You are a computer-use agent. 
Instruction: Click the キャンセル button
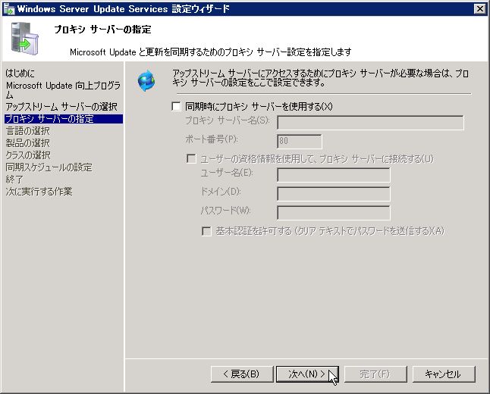click(444, 374)
